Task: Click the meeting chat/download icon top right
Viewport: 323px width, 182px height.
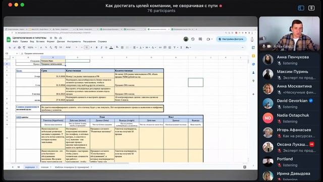Action: [x=311, y=8]
